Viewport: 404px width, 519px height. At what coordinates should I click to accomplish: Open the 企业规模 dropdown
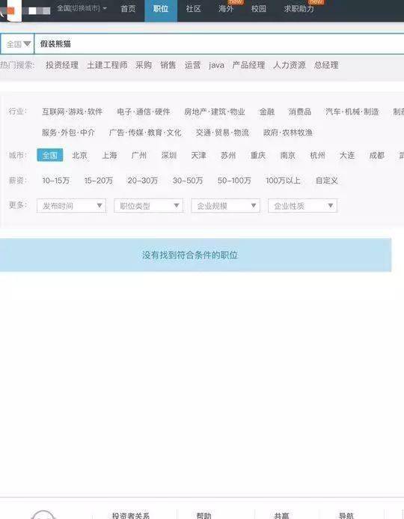[x=225, y=205]
